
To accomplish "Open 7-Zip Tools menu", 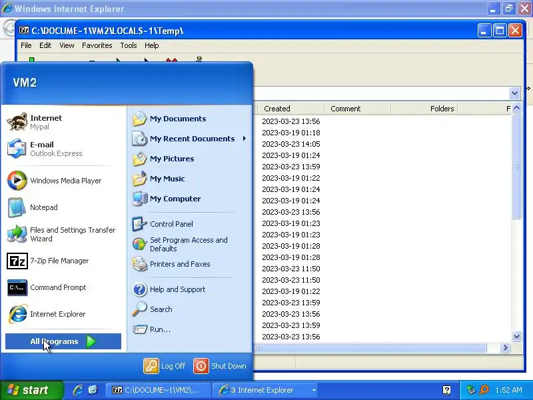I will 129,45.
